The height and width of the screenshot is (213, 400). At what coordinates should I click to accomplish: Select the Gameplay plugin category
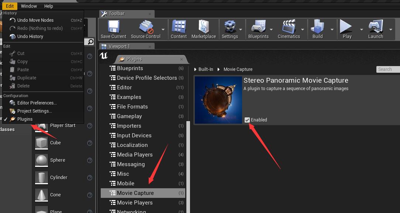point(143,116)
